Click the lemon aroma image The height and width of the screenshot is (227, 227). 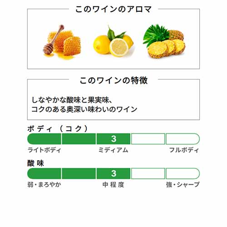[x=113, y=41]
